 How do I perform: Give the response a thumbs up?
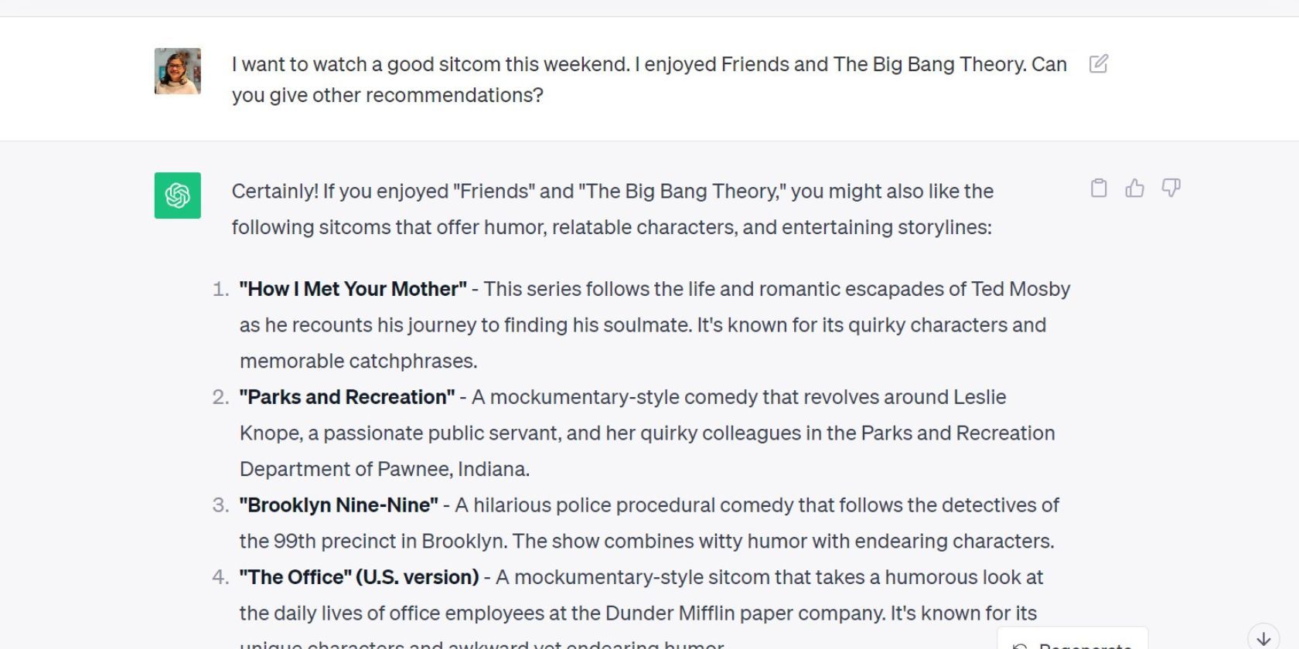(x=1134, y=189)
